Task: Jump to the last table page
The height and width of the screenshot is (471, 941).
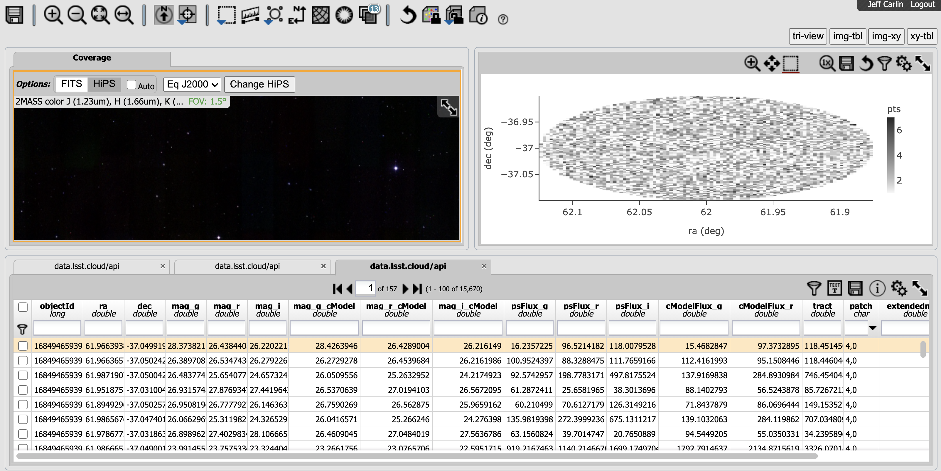Action: pos(417,289)
